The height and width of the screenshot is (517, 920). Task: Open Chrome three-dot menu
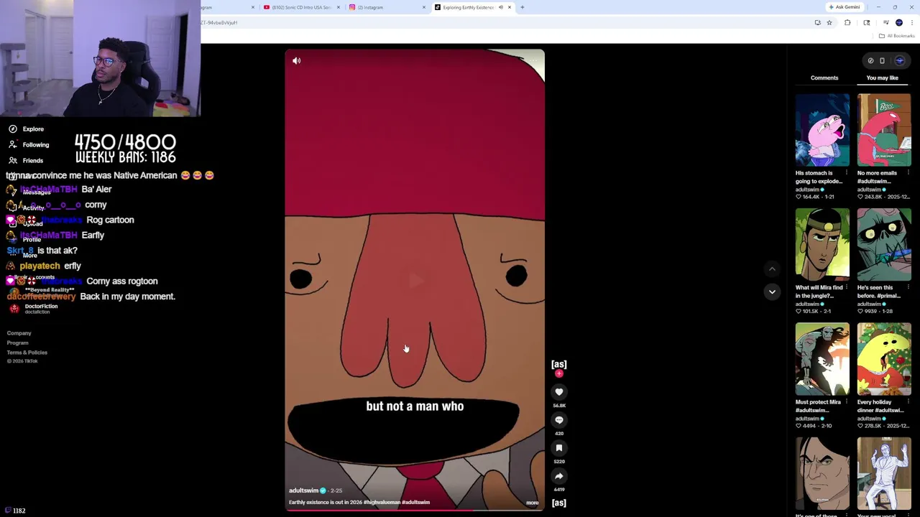912,23
